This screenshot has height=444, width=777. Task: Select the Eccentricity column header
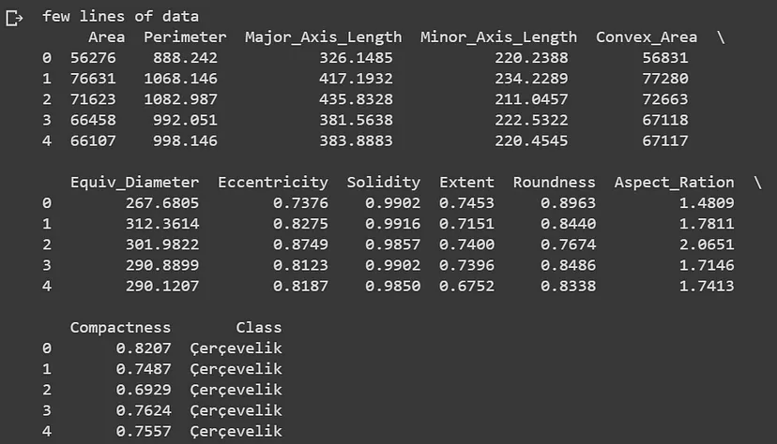coord(272,183)
